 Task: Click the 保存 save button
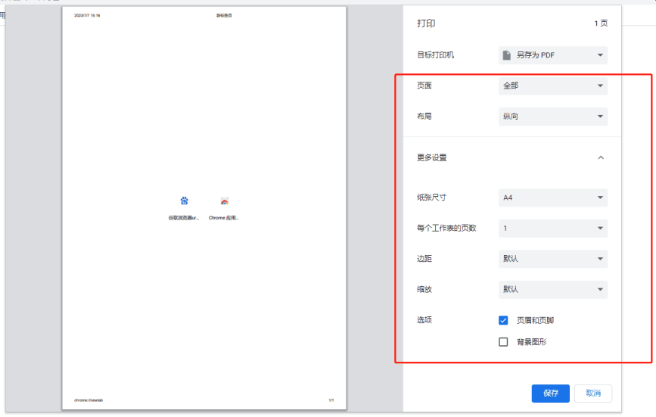(x=551, y=393)
